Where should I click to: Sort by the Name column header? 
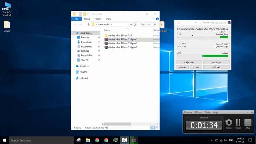[x=108, y=30]
